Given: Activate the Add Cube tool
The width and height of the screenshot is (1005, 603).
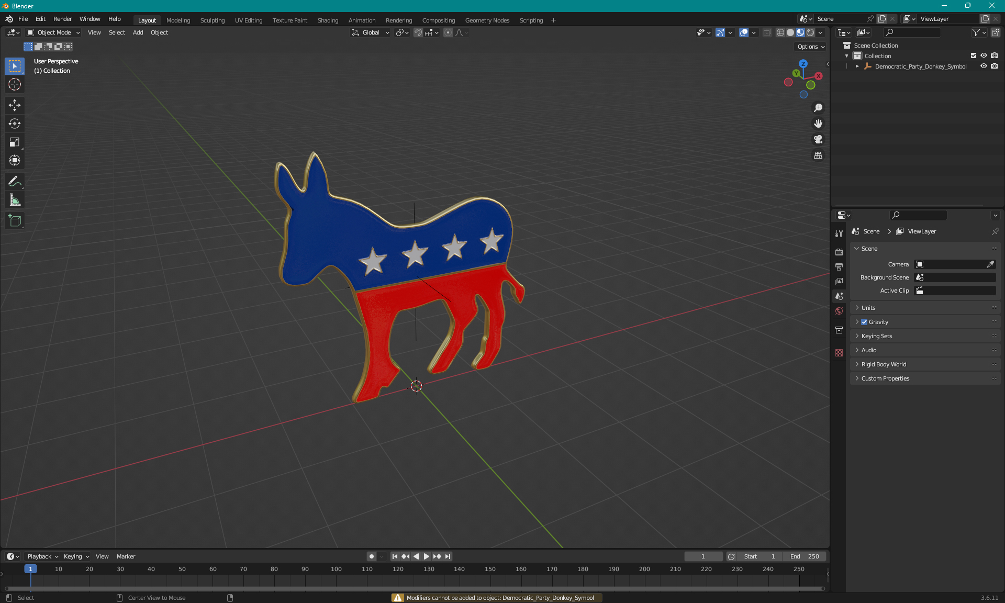Looking at the screenshot, I should tap(14, 221).
